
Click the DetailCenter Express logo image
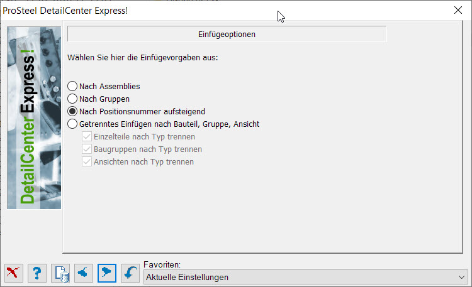coord(34,118)
